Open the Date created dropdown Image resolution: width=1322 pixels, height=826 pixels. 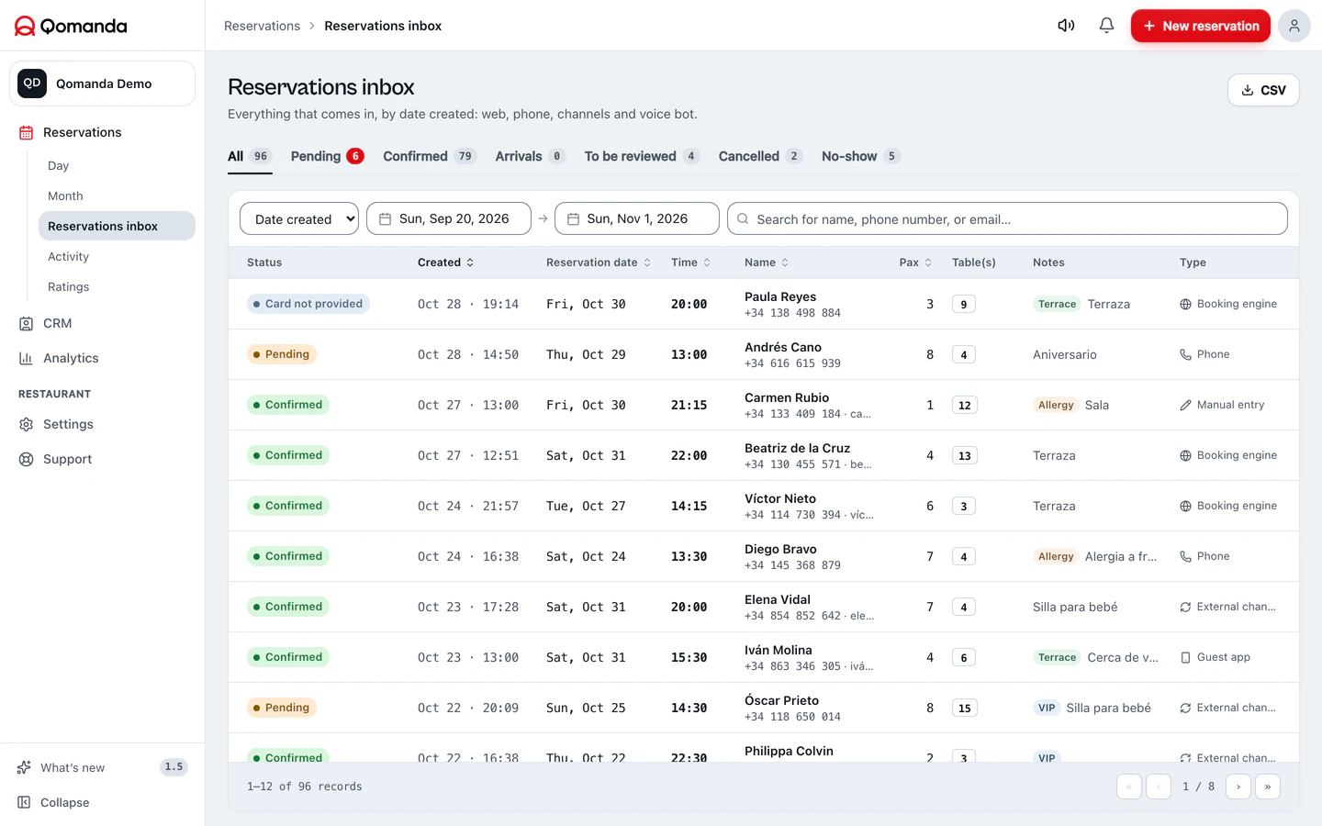(x=299, y=218)
